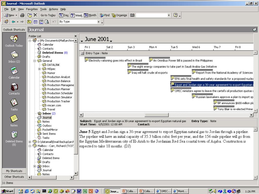Open the Address Book icon
This screenshot has width=259, height=194.
[132, 15]
